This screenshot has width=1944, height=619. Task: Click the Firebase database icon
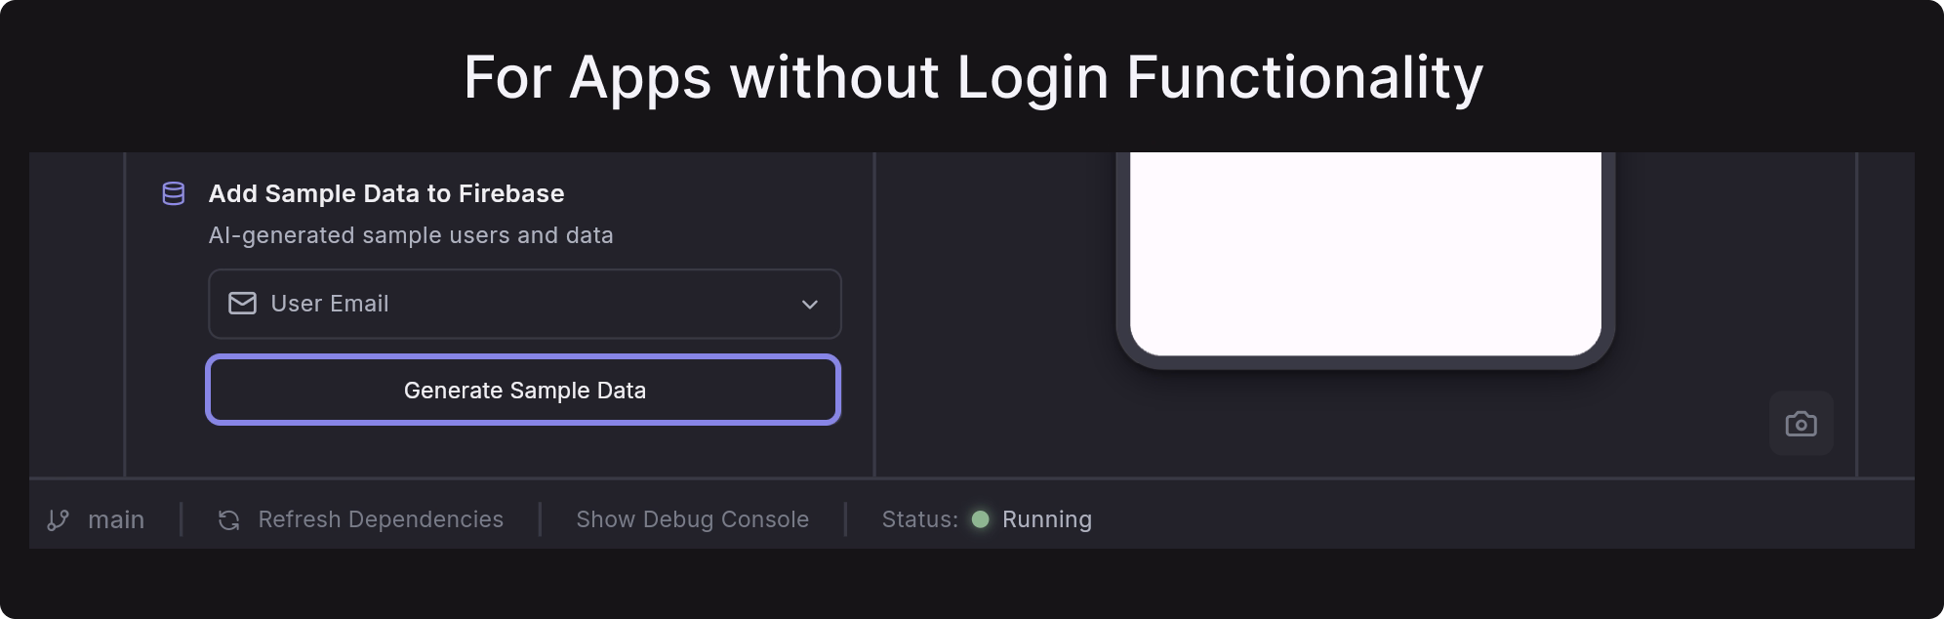point(172,193)
